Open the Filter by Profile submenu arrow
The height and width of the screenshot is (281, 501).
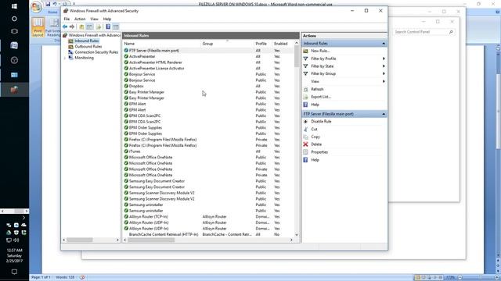point(384,59)
